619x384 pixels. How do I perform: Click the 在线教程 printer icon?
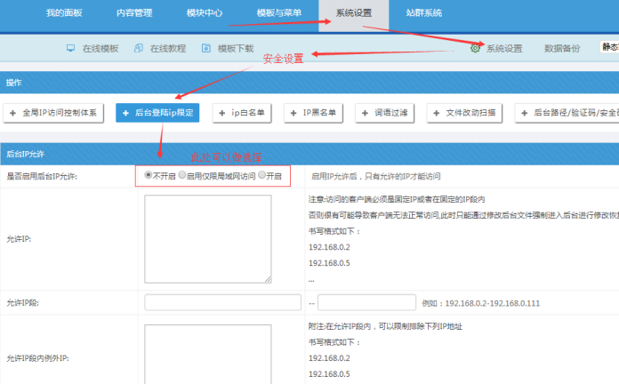[139, 47]
